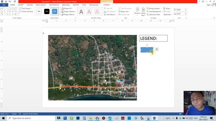Open the PDFelement tab
Image resolution: width=216 pixels, height=121 pixels.
94,5
